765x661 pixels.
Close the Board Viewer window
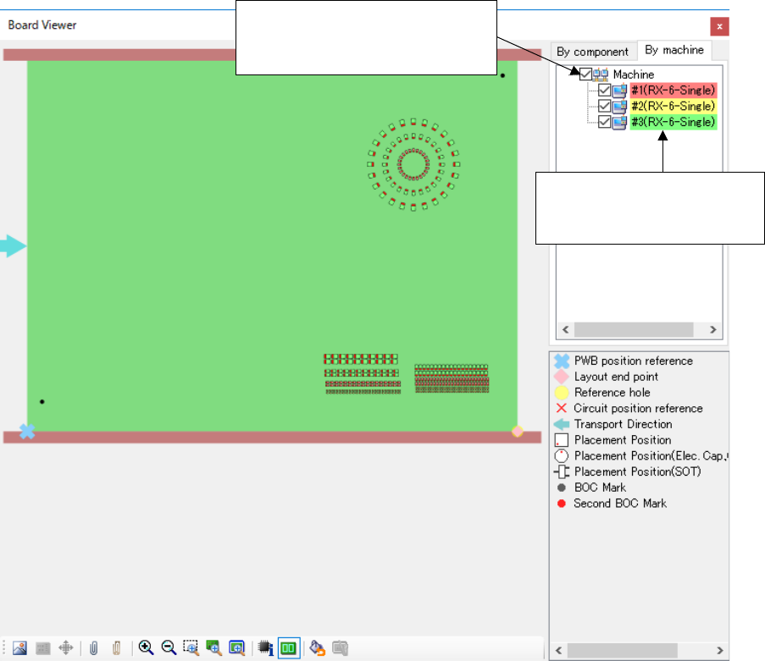[719, 25]
